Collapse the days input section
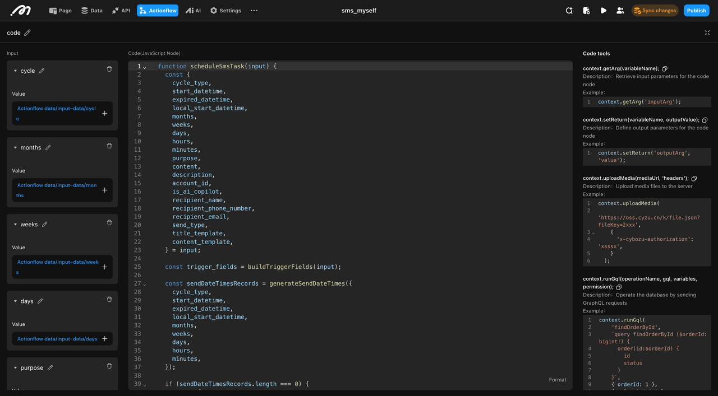 click(x=15, y=301)
